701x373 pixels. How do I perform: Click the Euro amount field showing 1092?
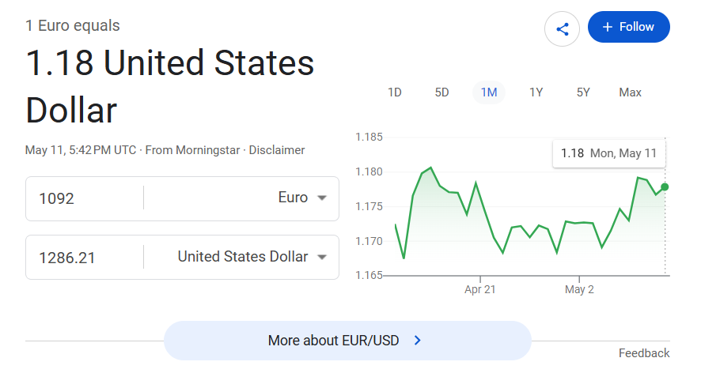click(x=85, y=198)
